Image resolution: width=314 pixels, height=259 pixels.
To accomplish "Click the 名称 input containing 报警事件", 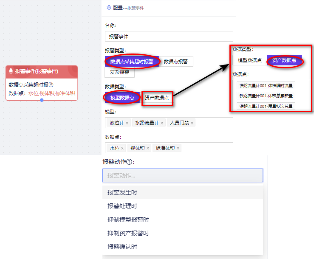I will tap(169, 36).
